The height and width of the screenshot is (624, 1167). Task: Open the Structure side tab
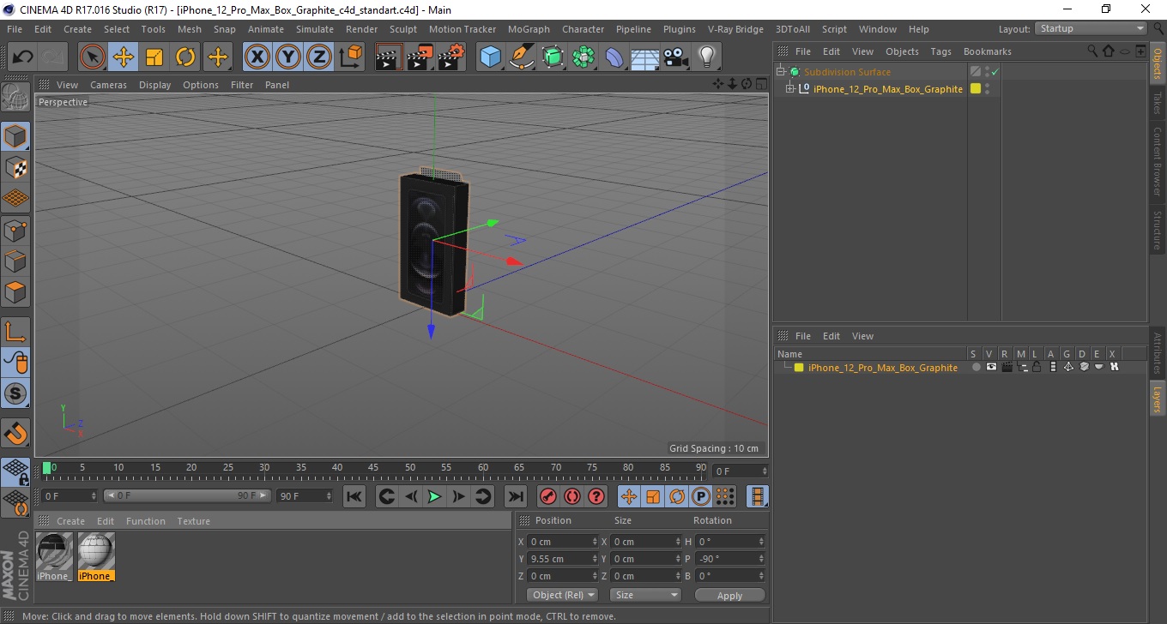1158,230
